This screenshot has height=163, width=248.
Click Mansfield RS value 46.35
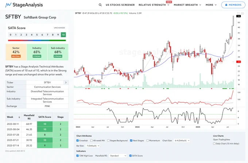point(29,129)
